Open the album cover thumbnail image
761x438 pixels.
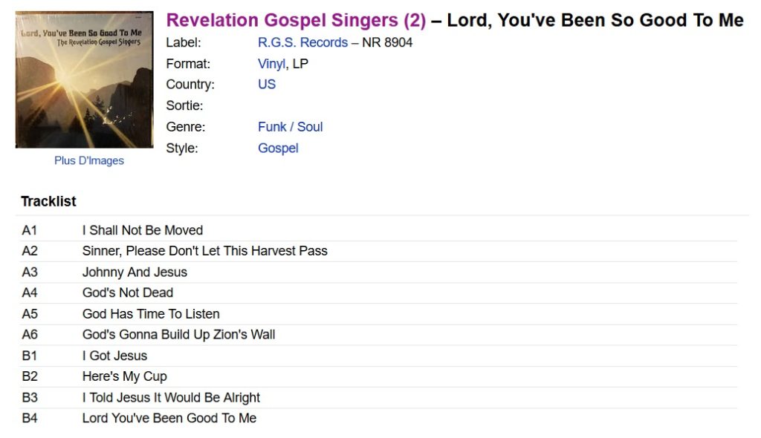[85, 79]
